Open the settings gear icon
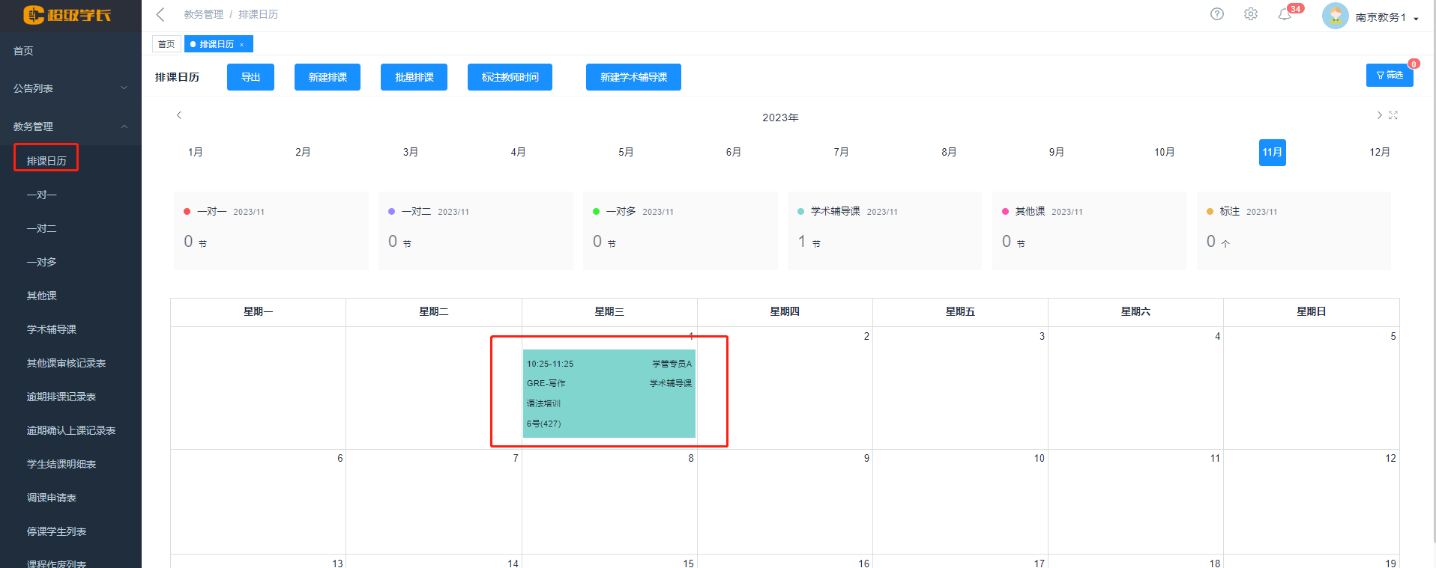Screen dimensions: 1436x568 click(x=1251, y=14)
